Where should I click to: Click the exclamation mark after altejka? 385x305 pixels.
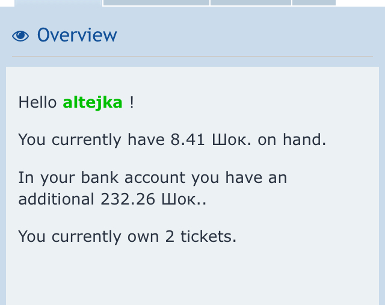point(132,102)
